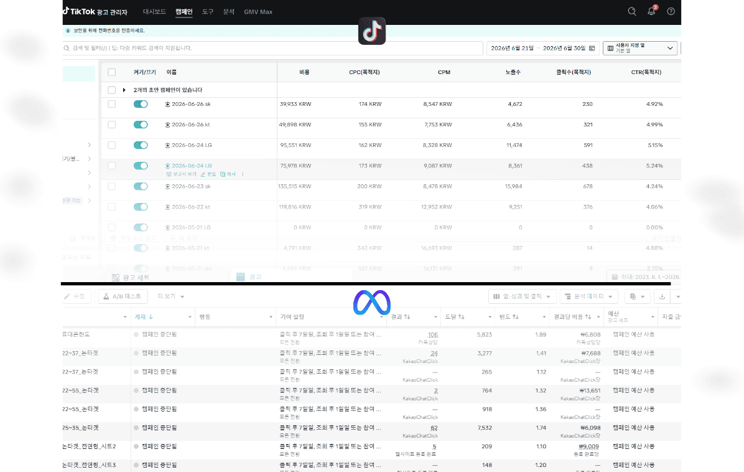Click sort arrows on the 도달 column header

pos(461,317)
